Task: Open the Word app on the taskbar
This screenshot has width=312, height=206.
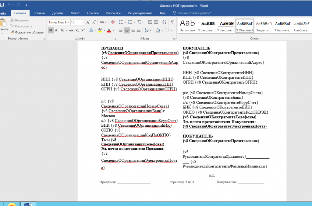Action: click(28, 204)
